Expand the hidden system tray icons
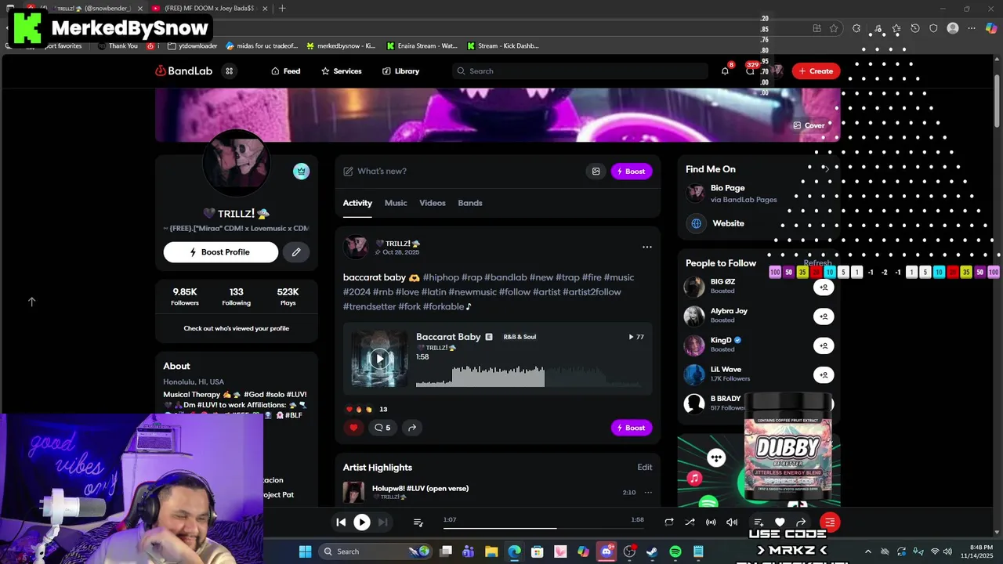1003x564 pixels. 867,551
